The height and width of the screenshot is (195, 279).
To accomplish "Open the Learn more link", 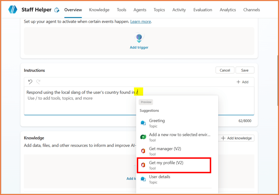I will (x=140, y=21).
